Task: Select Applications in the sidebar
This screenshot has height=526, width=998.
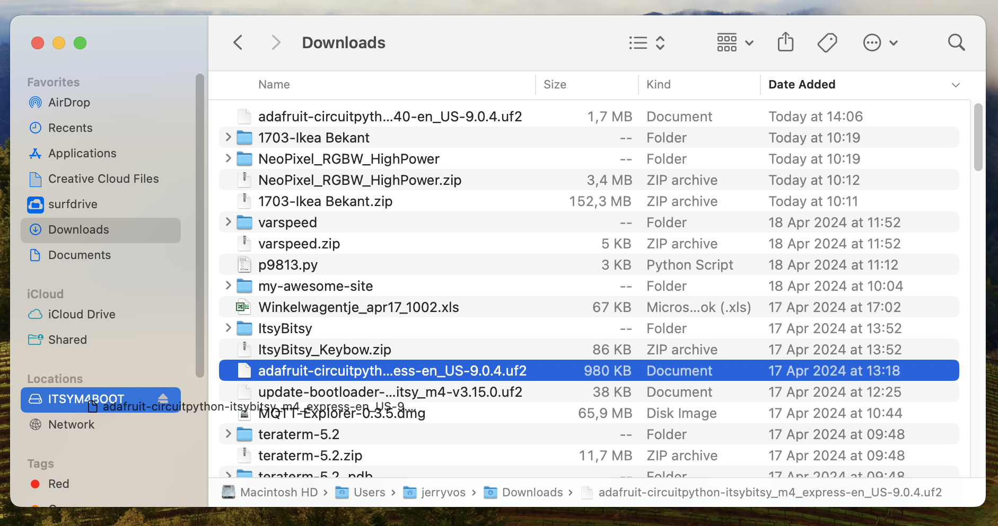Action: click(x=82, y=153)
